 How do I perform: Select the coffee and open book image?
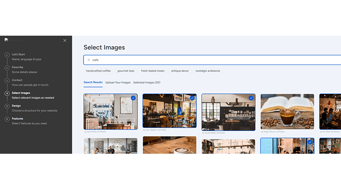click(x=287, y=112)
